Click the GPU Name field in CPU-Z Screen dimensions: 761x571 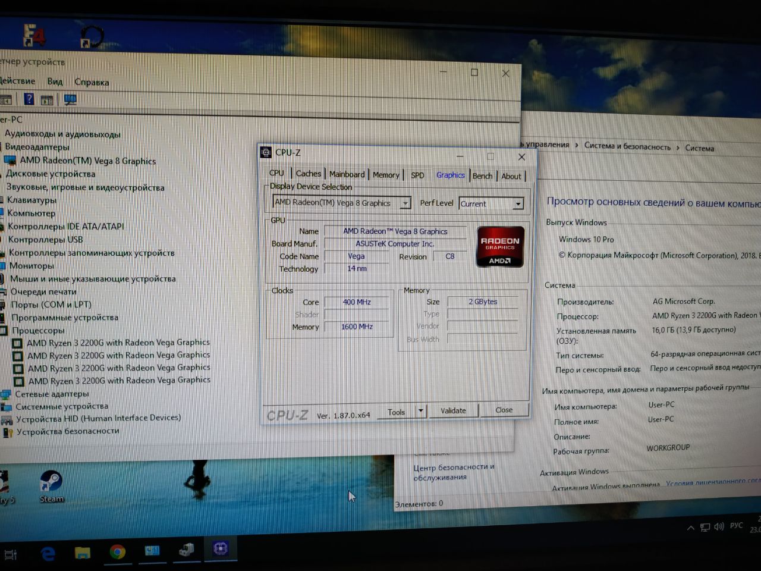pos(395,231)
